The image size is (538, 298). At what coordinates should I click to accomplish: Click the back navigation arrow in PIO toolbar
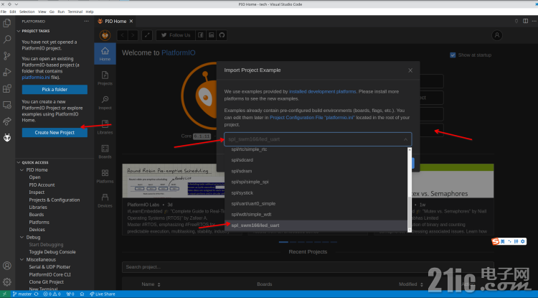coord(123,35)
